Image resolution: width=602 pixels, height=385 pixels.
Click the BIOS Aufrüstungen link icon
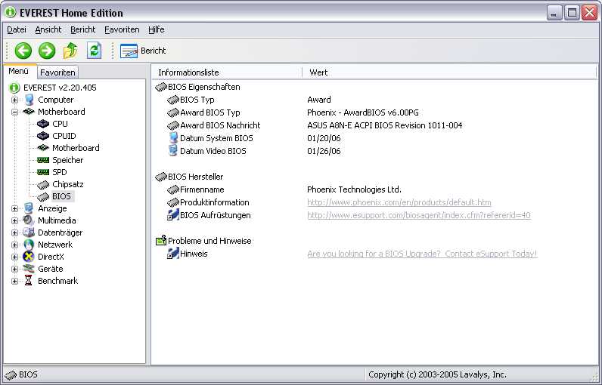point(173,215)
